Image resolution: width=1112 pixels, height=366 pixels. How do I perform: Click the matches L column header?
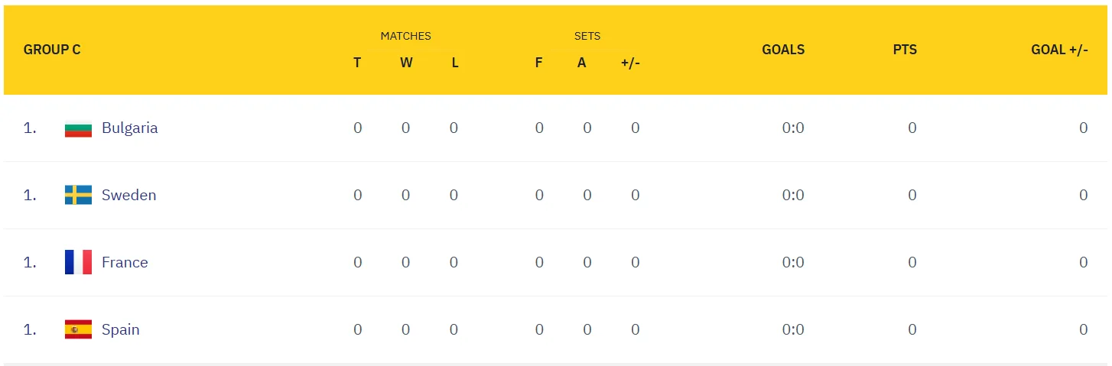point(455,63)
